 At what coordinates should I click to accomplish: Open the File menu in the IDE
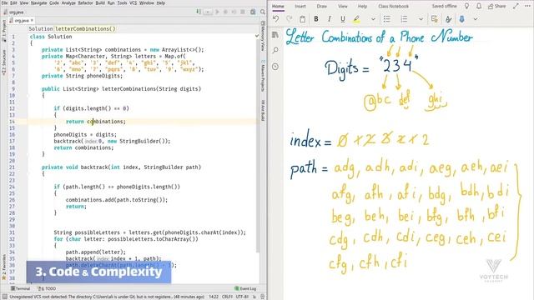click(4, 2)
